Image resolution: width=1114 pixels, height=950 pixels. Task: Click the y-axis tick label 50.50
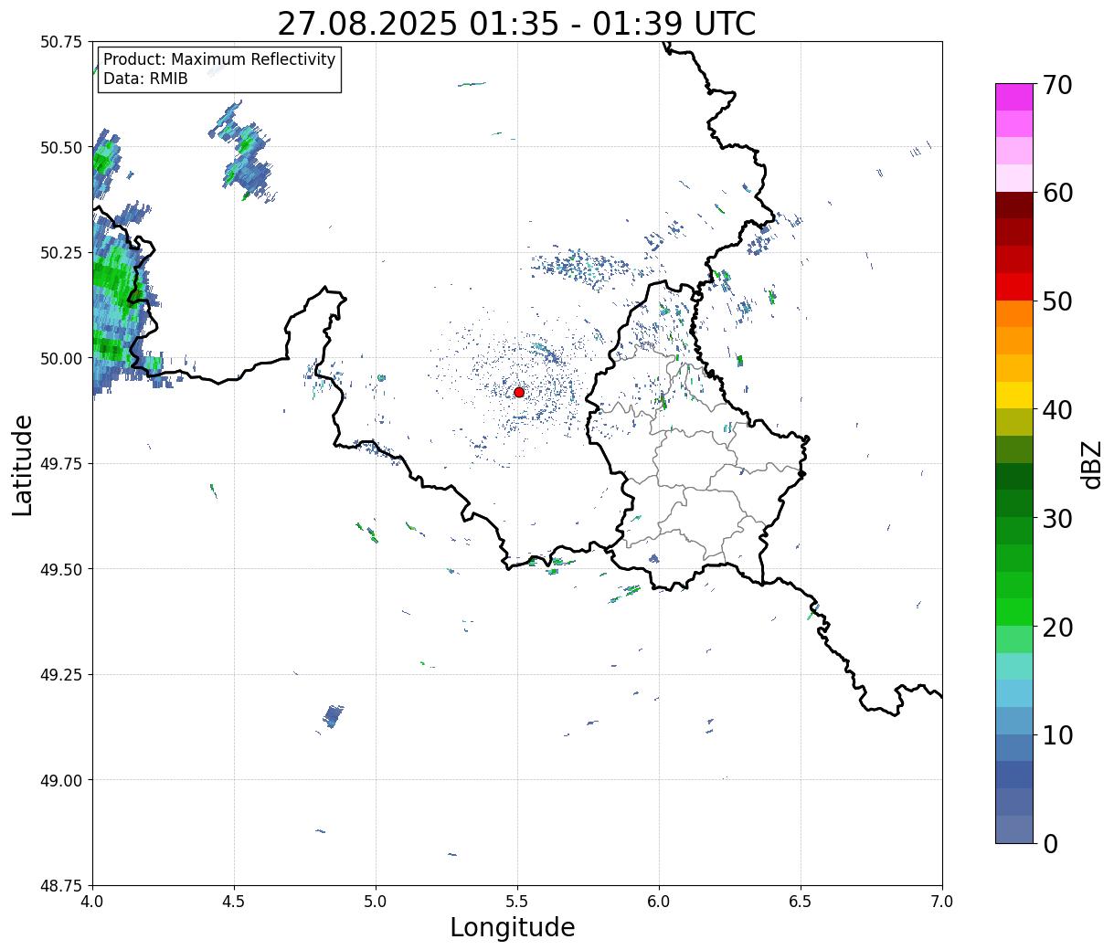[x=61, y=147]
